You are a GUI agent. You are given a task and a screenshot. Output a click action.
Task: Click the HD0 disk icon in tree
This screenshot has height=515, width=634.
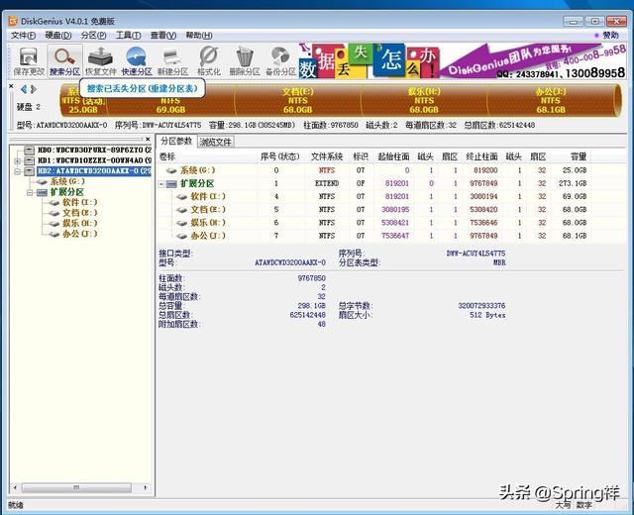pos(29,151)
